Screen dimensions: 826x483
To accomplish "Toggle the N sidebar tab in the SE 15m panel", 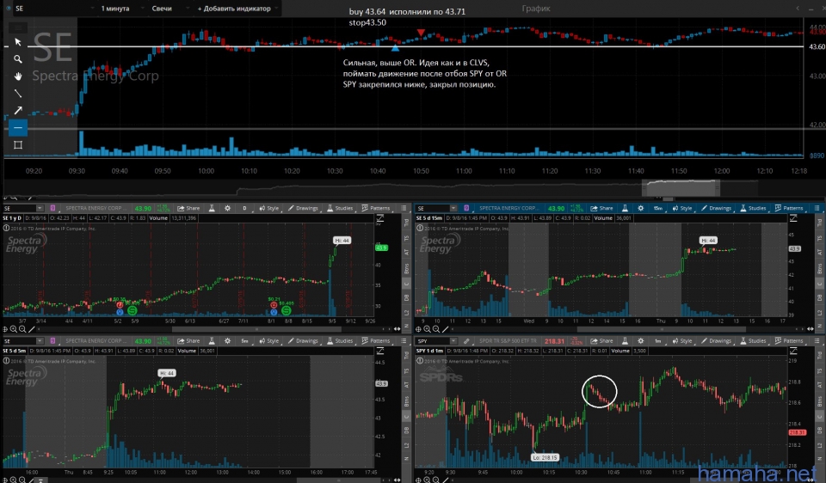I will [820, 326].
